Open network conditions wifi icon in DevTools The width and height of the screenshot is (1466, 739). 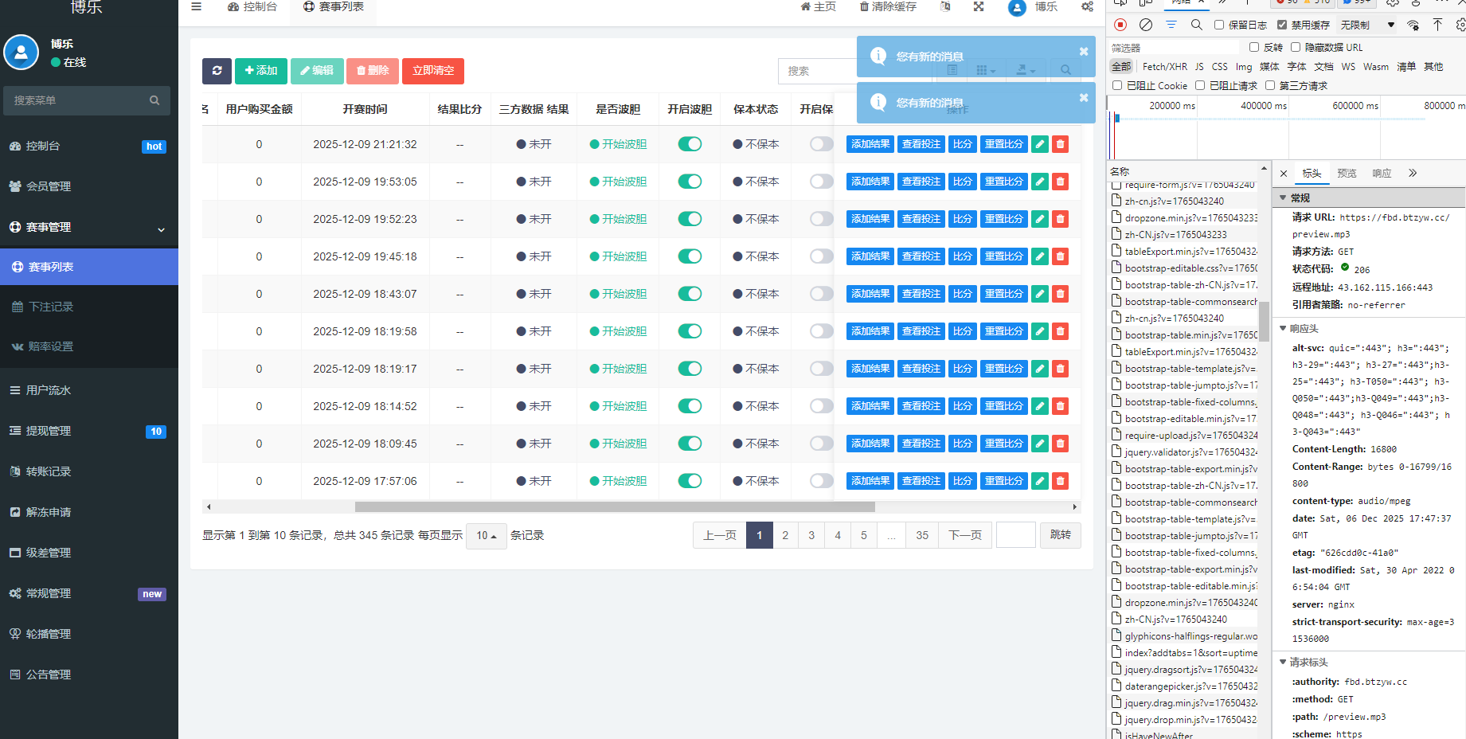[x=1413, y=25]
